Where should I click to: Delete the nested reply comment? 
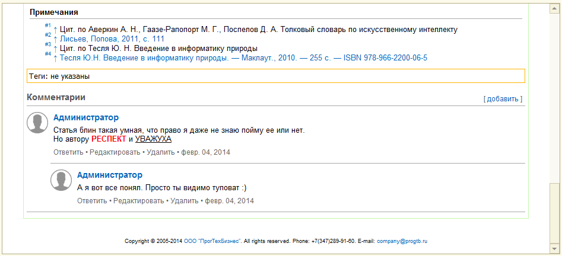[x=184, y=201]
